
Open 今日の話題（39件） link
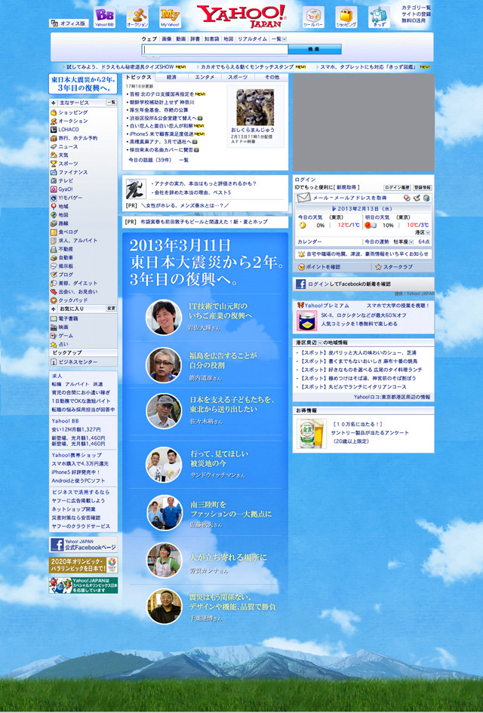[149, 160]
